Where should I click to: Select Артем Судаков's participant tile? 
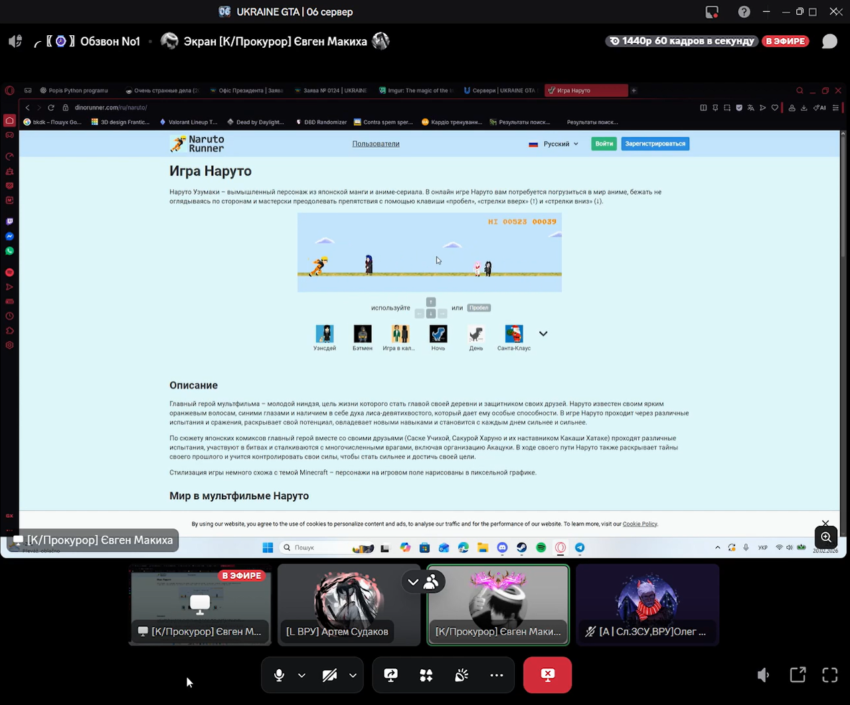pyautogui.click(x=349, y=605)
